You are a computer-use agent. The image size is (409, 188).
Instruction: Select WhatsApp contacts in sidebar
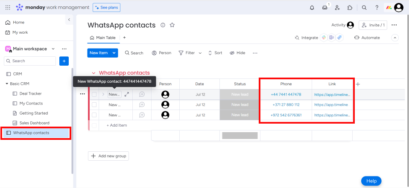(x=36, y=133)
